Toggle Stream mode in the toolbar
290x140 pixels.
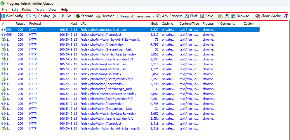[x=84, y=16]
